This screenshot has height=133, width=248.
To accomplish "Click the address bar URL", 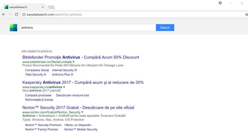I will click(54, 14).
